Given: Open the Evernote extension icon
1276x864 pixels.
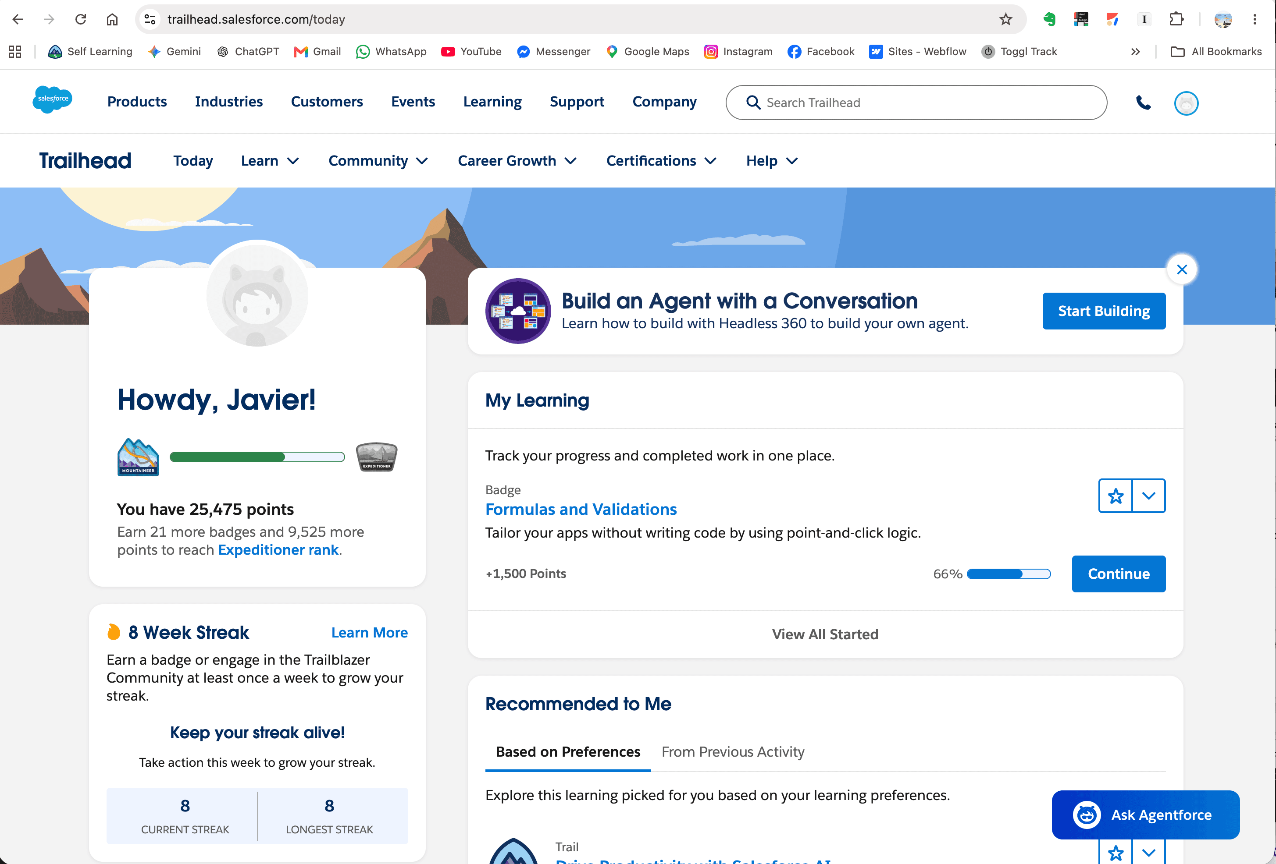Looking at the screenshot, I should click(x=1049, y=20).
